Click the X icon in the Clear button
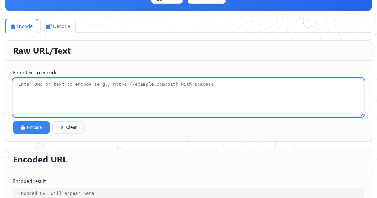The height and width of the screenshot is (198, 377). 62,128
